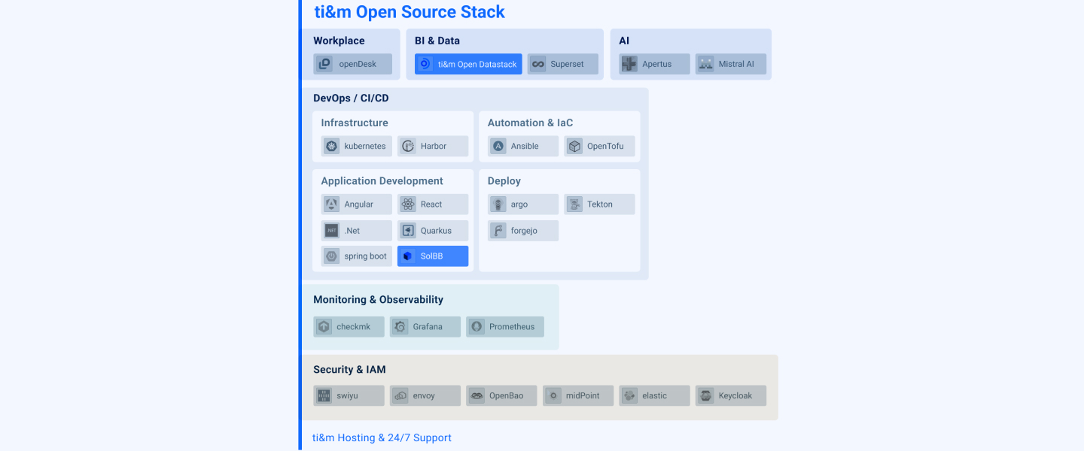
Task: Select the Mistral AI label
Action: click(x=736, y=65)
